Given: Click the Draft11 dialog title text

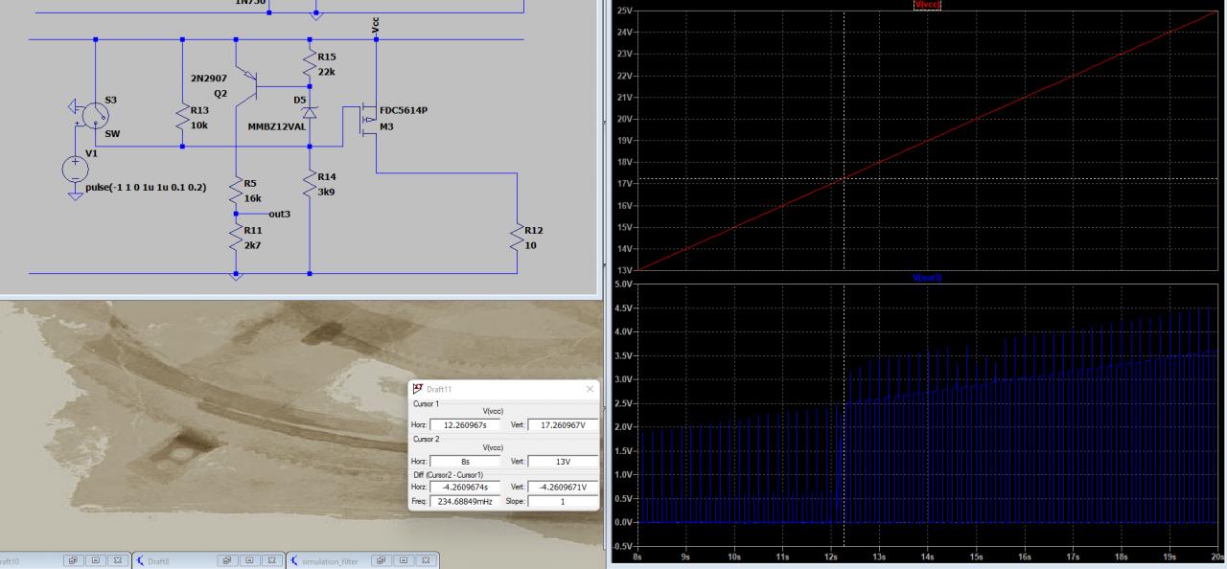Looking at the screenshot, I should click(x=440, y=389).
